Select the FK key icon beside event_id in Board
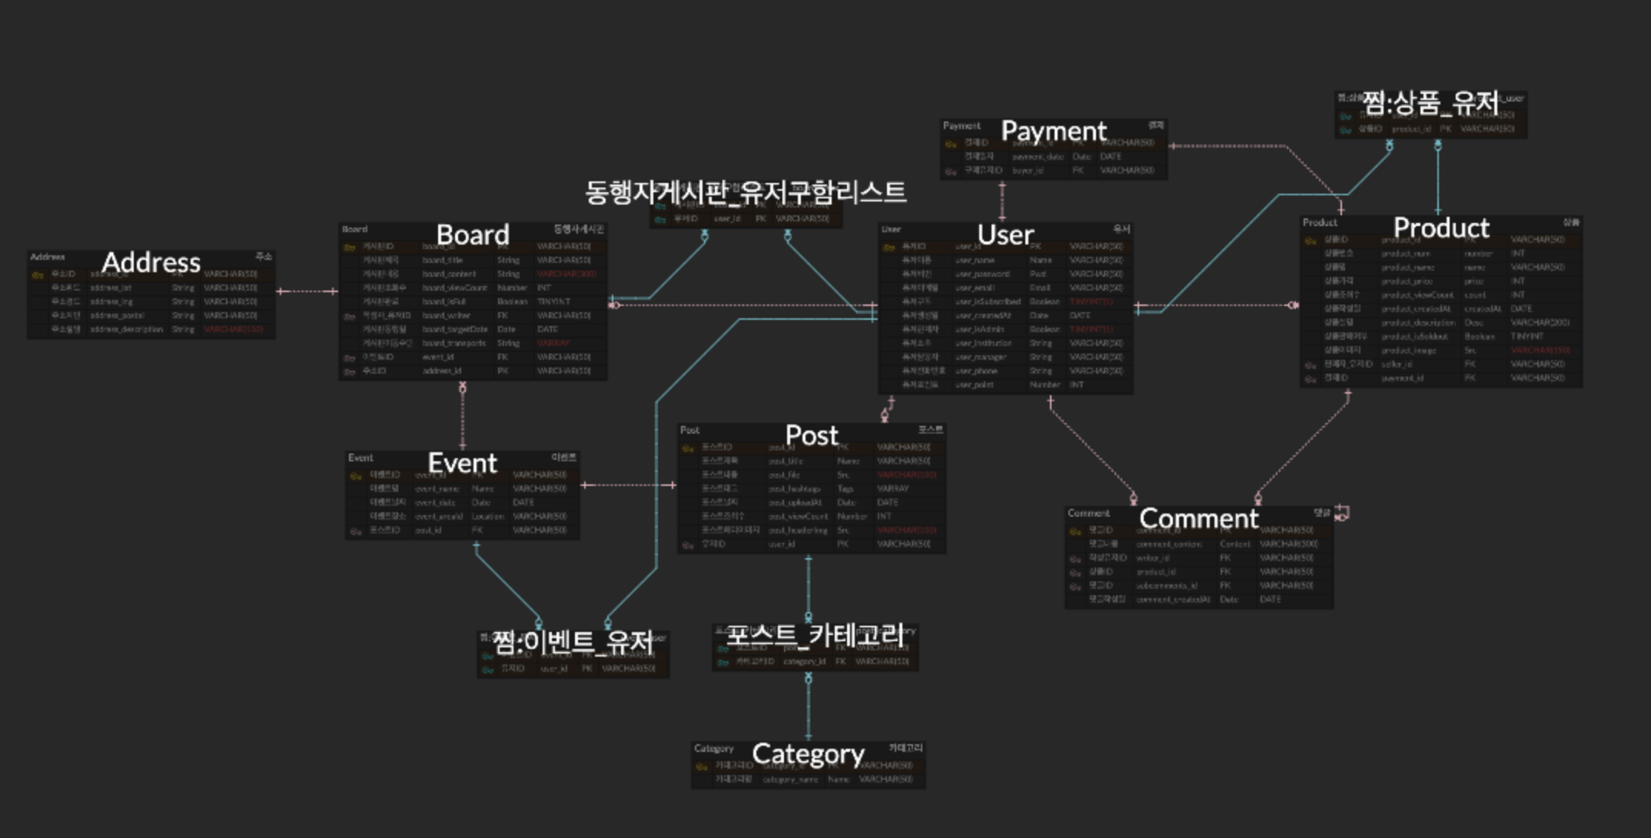 [350, 357]
